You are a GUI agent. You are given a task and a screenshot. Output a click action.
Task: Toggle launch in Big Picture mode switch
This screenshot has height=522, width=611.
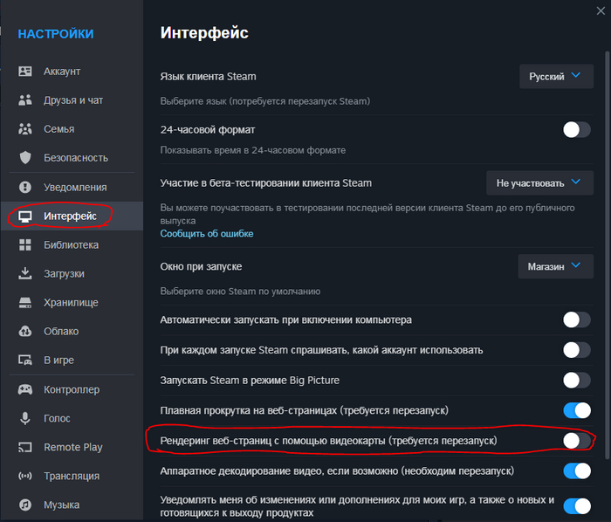click(x=577, y=381)
